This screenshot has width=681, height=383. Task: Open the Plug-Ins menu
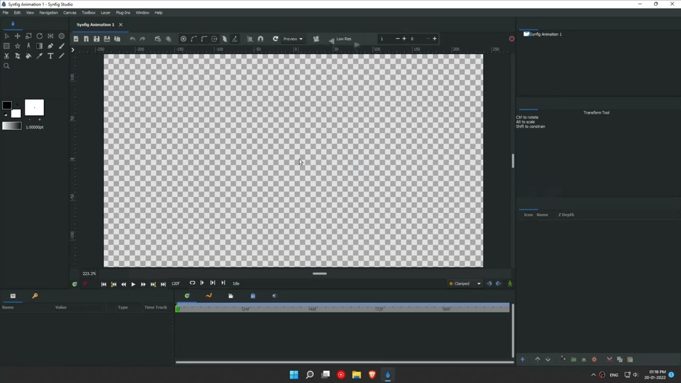(123, 12)
